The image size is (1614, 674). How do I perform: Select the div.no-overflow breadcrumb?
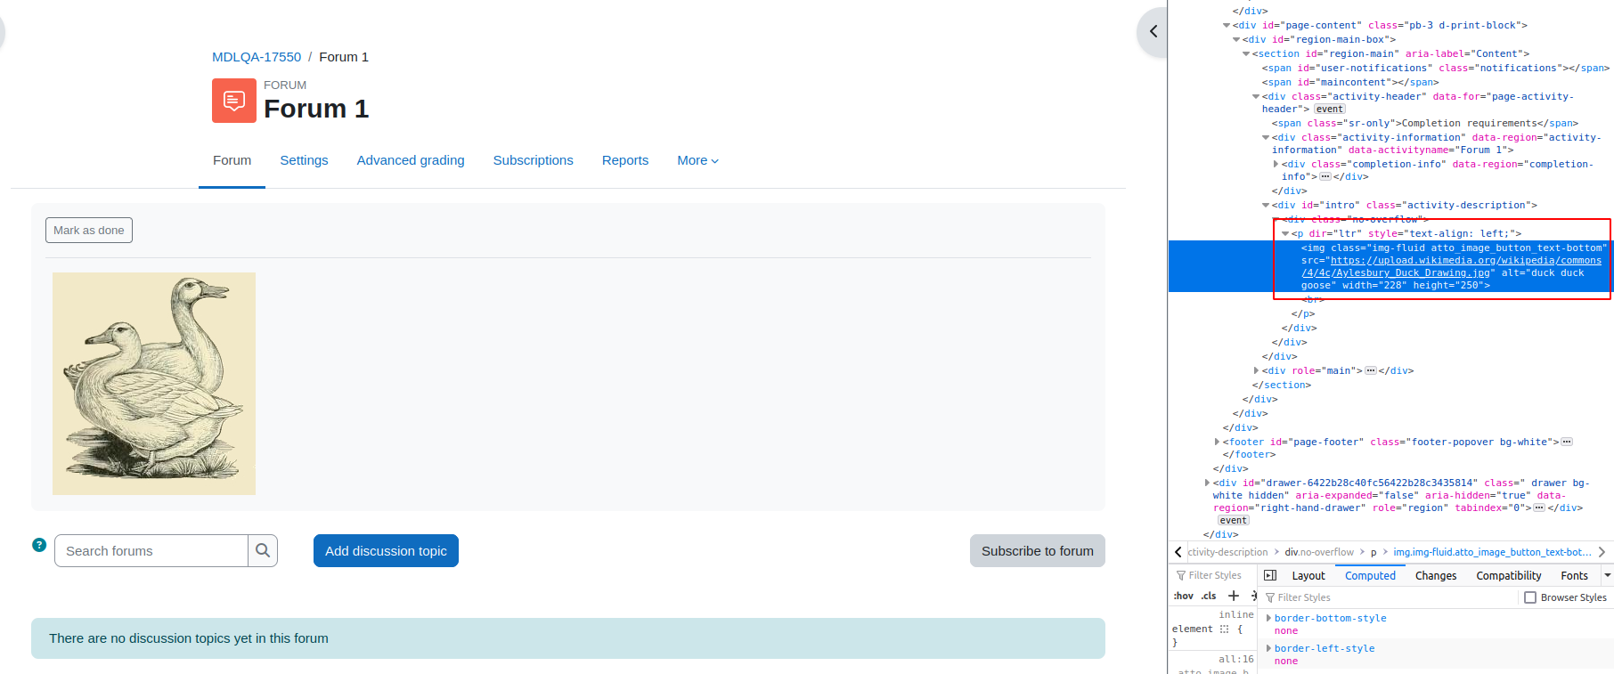click(x=1319, y=552)
